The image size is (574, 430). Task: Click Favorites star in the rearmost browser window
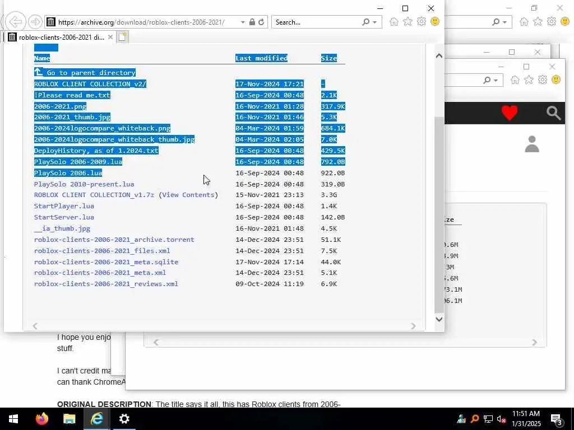pos(538,22)
